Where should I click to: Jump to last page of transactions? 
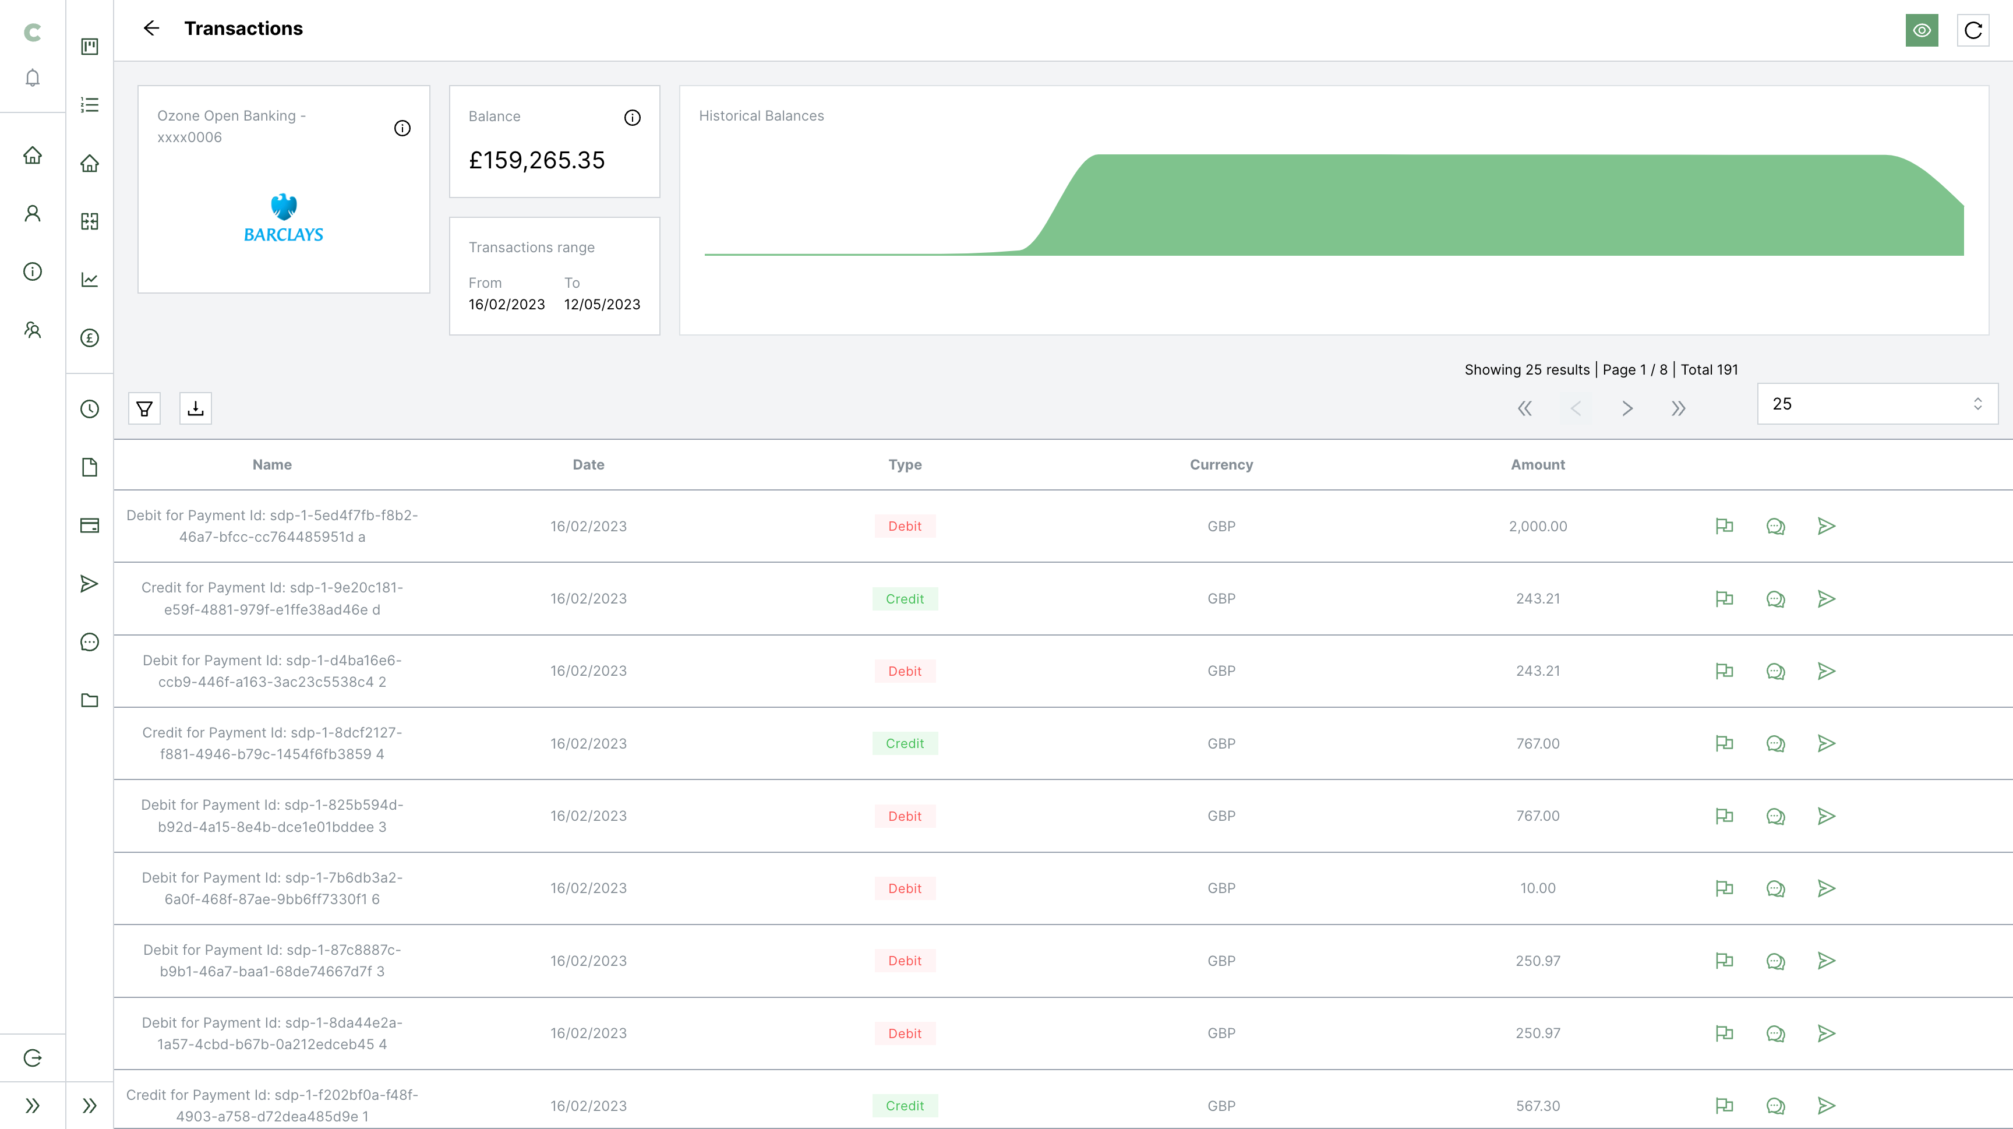click(1677, 408)
